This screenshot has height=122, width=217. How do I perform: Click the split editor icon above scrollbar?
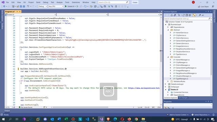pyautogui.click(x=161, y=15)
